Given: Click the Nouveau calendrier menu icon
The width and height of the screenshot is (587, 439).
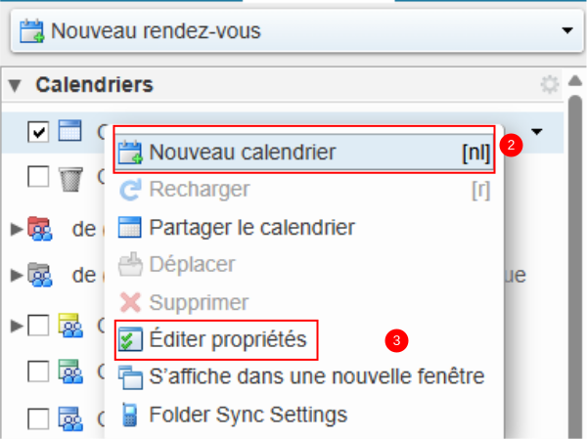Looking at the screenshot, I should point(130,153).
